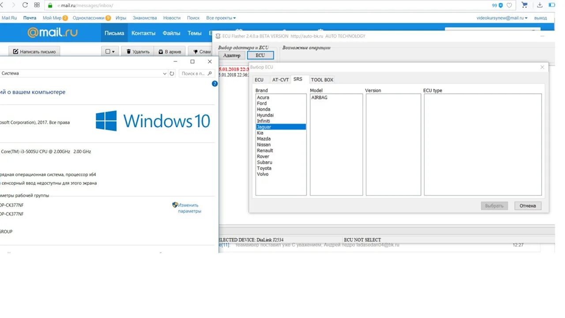Open the TOOL BOX tab
The width and height of the screenshot is (565, 318).
(x=322, y=79)
